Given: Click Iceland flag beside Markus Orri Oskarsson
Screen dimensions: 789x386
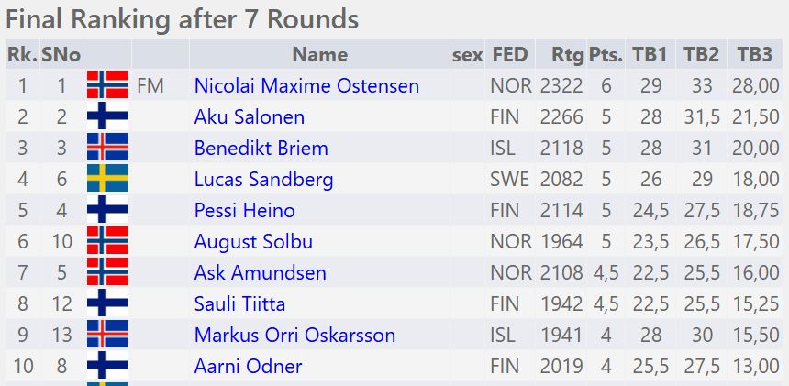Looking at the screenshot, I should (107, 336).
